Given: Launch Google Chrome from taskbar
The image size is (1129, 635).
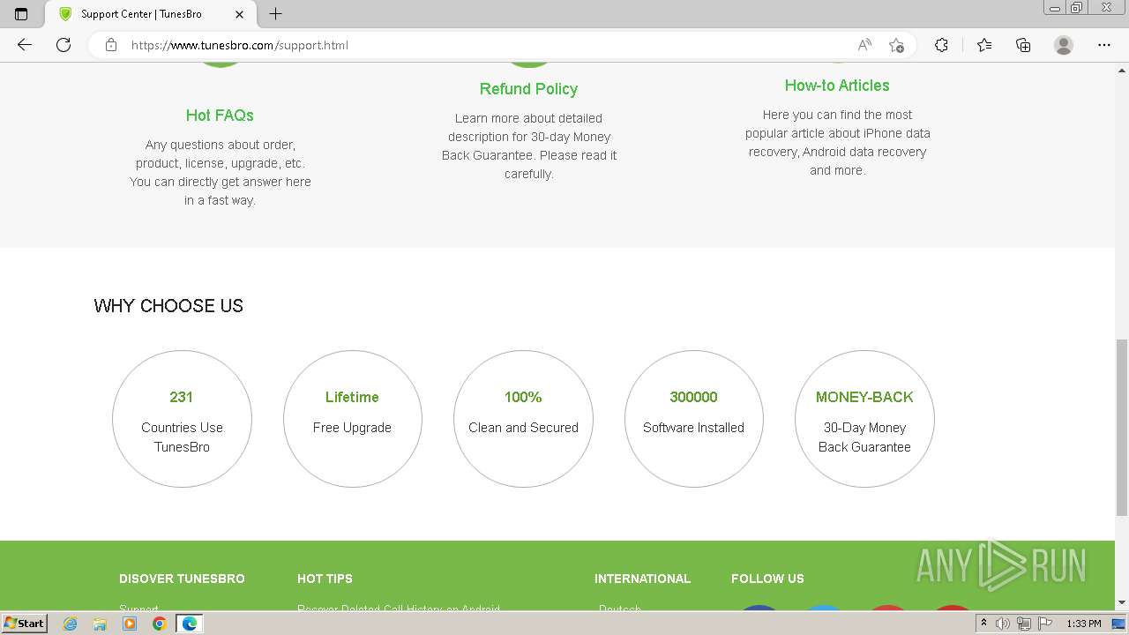Looking at the screenshot, I should 159,624.
